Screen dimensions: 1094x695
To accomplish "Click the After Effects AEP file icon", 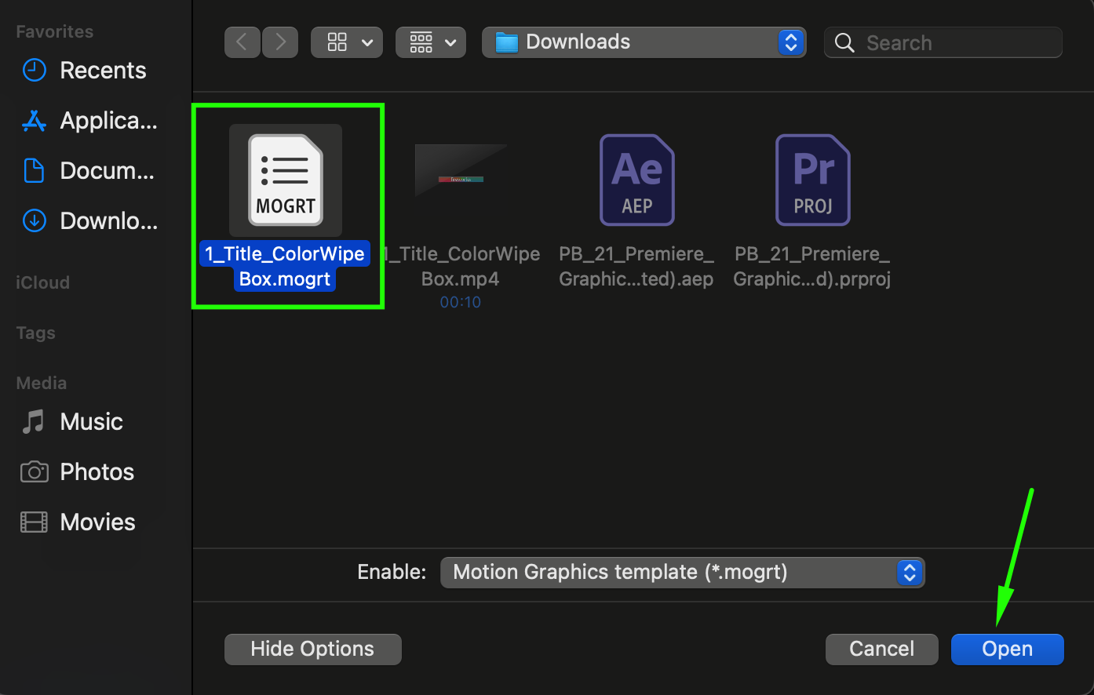I will click(636, 180).
